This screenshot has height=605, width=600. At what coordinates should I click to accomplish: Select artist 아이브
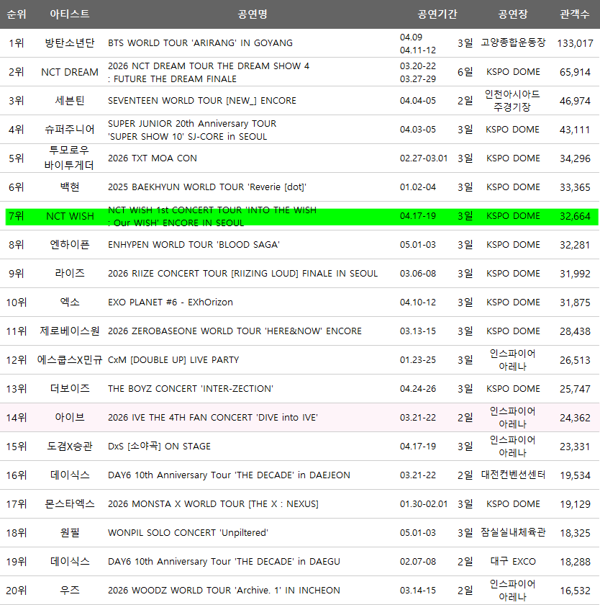70,418
